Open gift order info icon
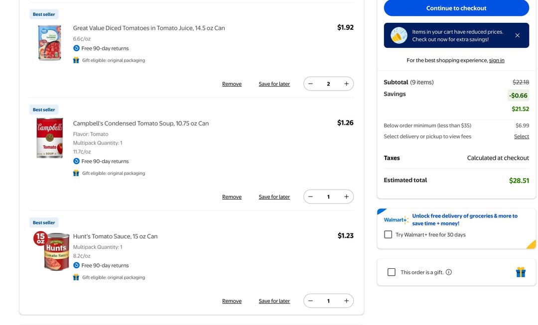Image resolution: width=538 pixels, height=325 pixels. [x=449, y=272]
